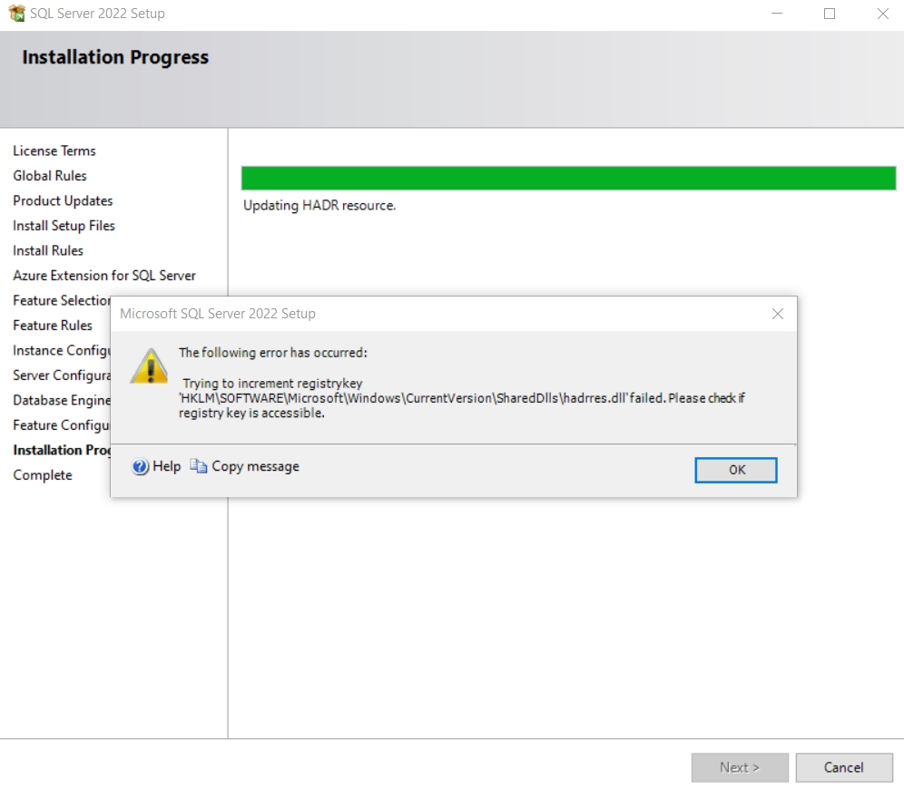Select the Feature Configuration Rules step
Screen dimensions: 904x789
(62, 425)
